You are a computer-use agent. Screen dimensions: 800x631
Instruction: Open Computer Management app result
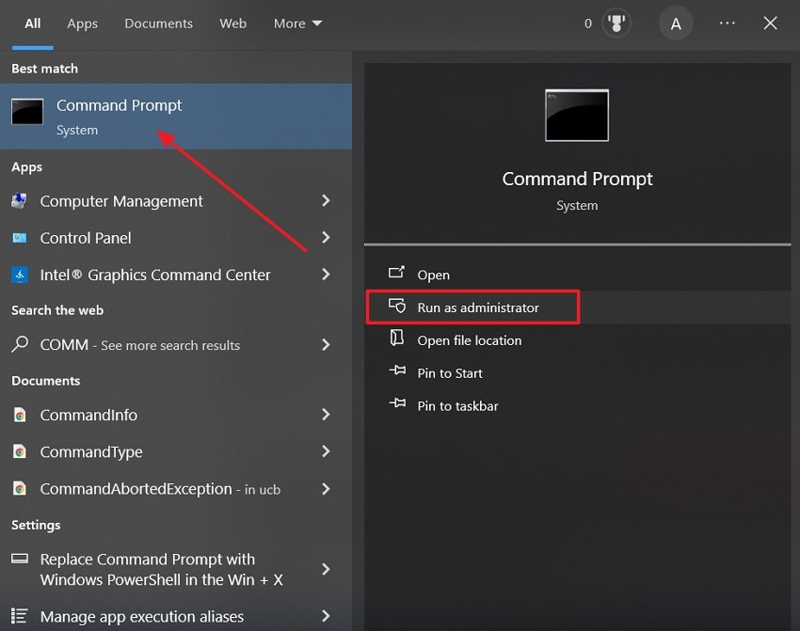(x=175, y=201)
